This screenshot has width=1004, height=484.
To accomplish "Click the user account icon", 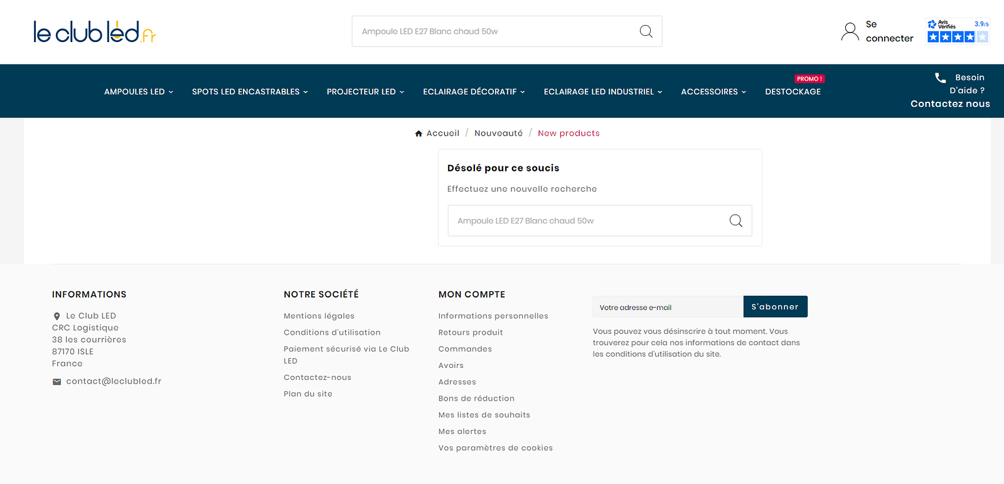I will 850,31.
